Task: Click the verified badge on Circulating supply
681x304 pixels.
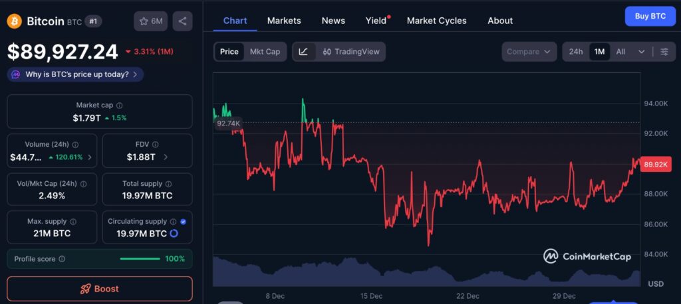Action: pyautogui.click(x=184, y=222)
